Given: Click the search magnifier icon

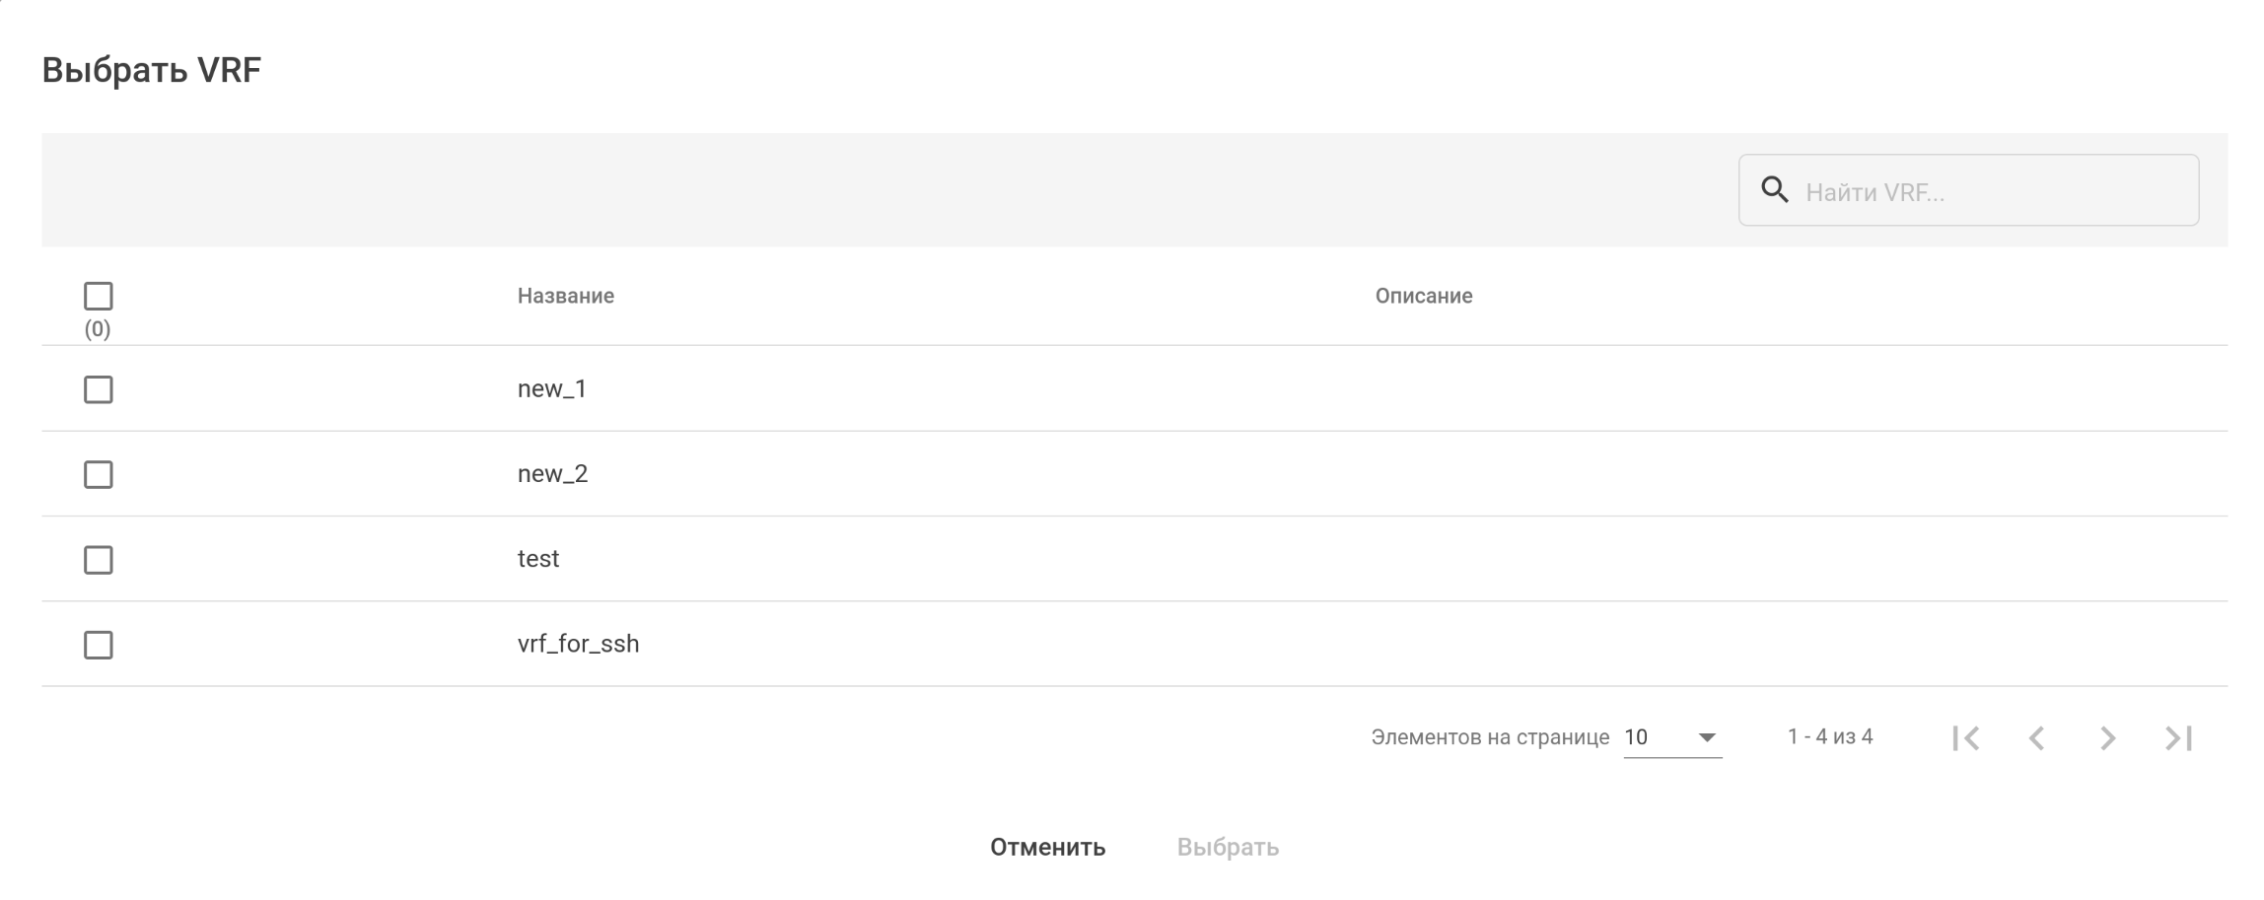Looking at the screenshot, I should click(x=1774, y=190).
